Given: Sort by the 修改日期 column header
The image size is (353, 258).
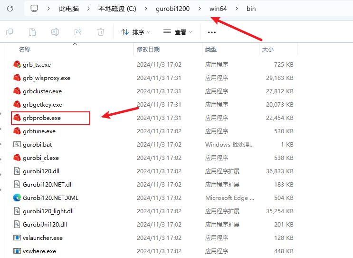Looking at the screenshot, I should click(x=148, y=49).
